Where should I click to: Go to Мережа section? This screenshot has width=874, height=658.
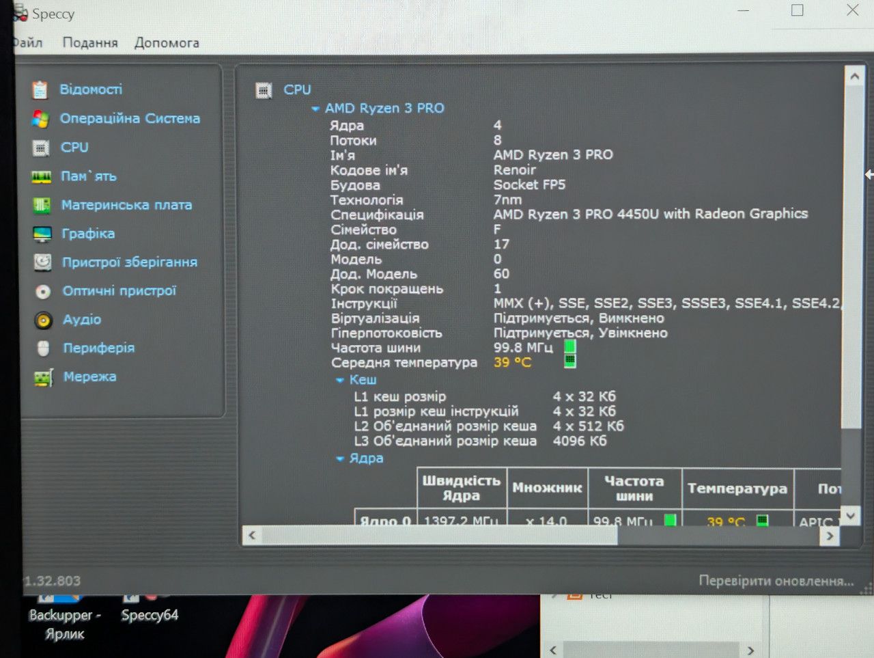(x=89, y=376)
